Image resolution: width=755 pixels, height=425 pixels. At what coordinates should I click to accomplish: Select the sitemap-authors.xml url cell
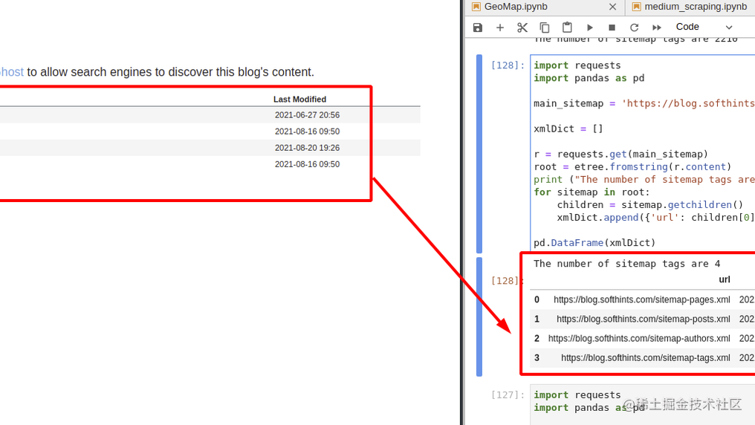[x=639, y=338]
